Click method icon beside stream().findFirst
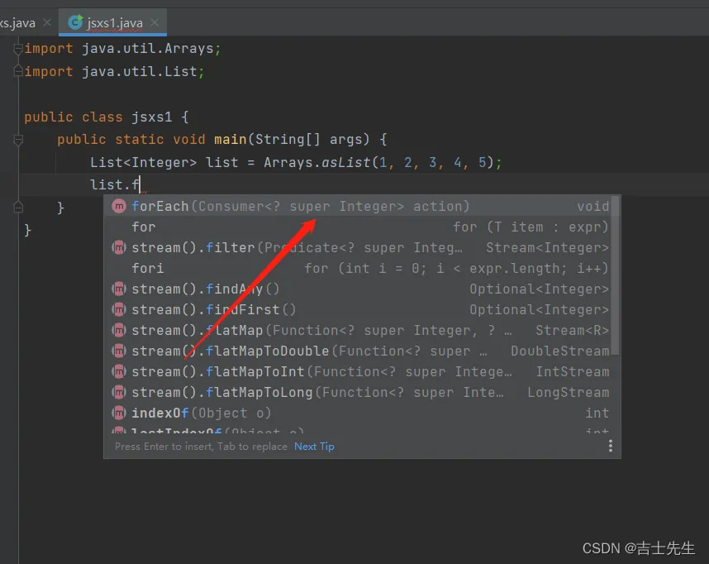Image resolution: width=709 pixels, height=564 pixels. coord(119,309)
